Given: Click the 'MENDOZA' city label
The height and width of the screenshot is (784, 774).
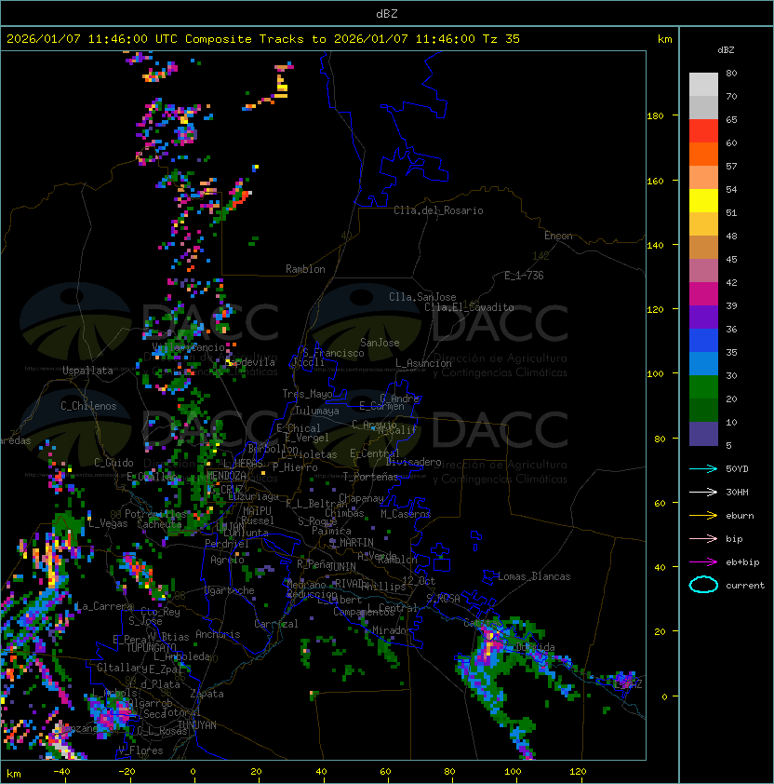Looking at the screenshot, I should tap(226, 475).
